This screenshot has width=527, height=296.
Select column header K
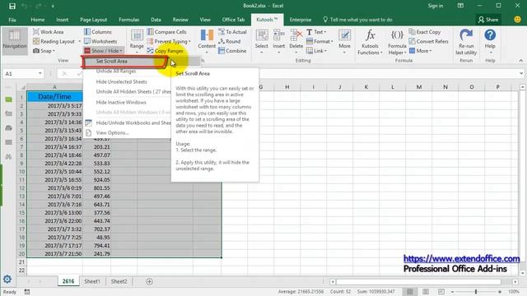tap(366, 87)
